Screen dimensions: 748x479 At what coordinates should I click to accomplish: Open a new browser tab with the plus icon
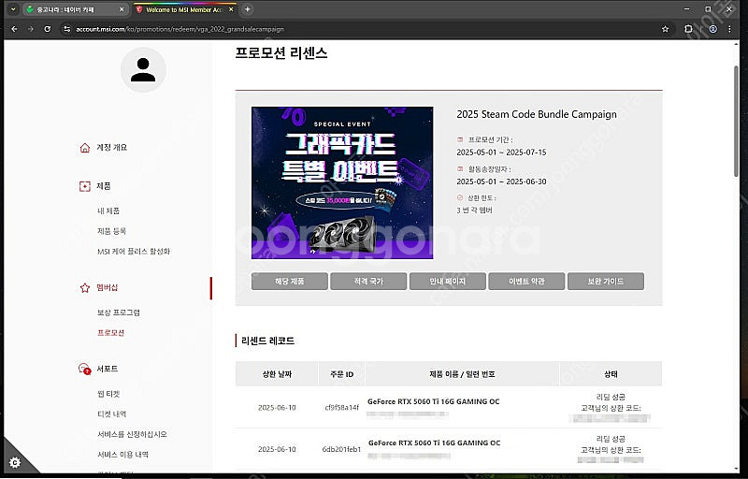click(247, 9)
